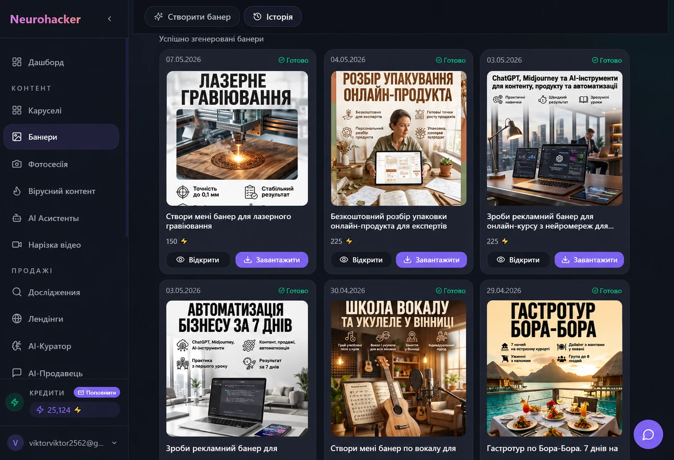Open Нарізка відео camera icon
Image resolution: width=674 pixels, height=460 pixels.
[x=17, y=245]
